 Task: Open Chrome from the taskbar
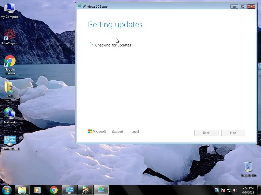(x=54, y=190)
